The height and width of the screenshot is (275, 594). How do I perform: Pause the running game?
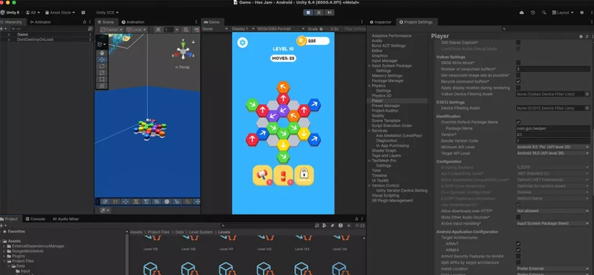(318, 13)
